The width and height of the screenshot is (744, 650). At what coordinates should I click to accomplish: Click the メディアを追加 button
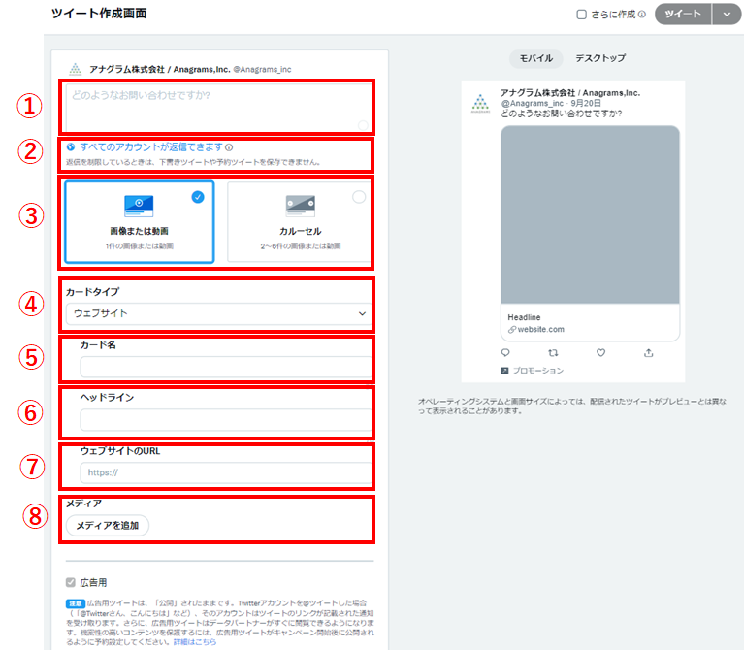click(x=108, y=525)
